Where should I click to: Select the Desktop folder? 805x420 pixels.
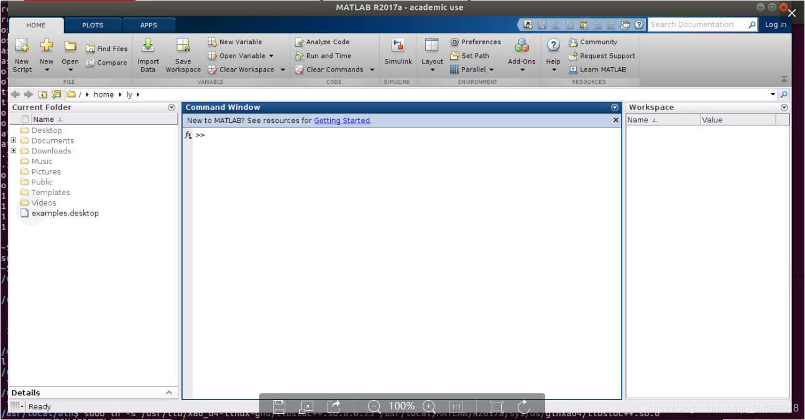pos(47,130)
